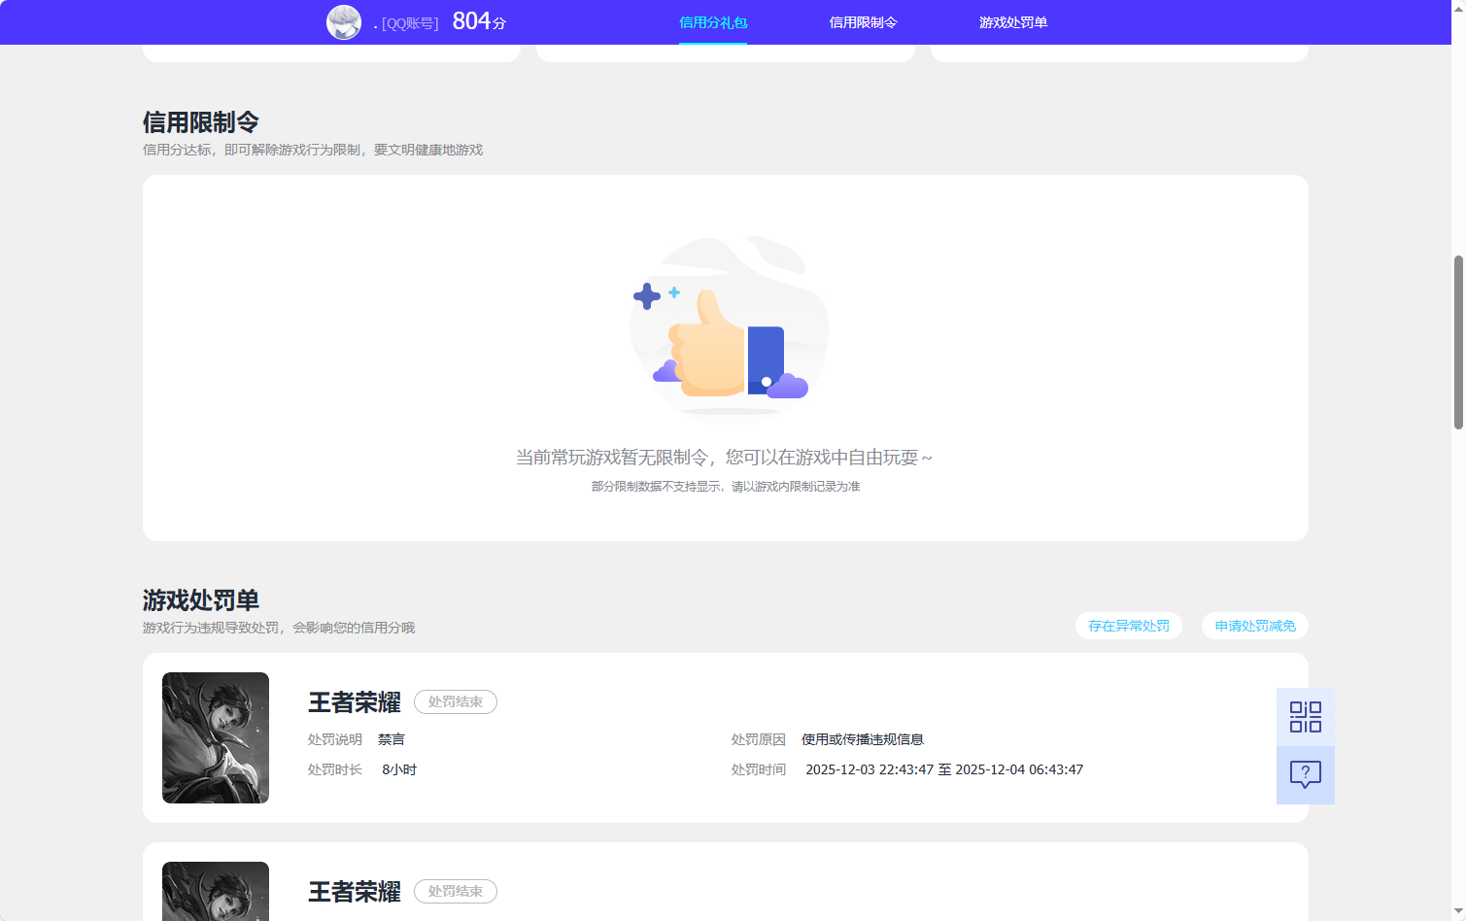The image size is (1466, 921).
Task: Click the 存在异常处罚 button
Action: pos(1128,626)
